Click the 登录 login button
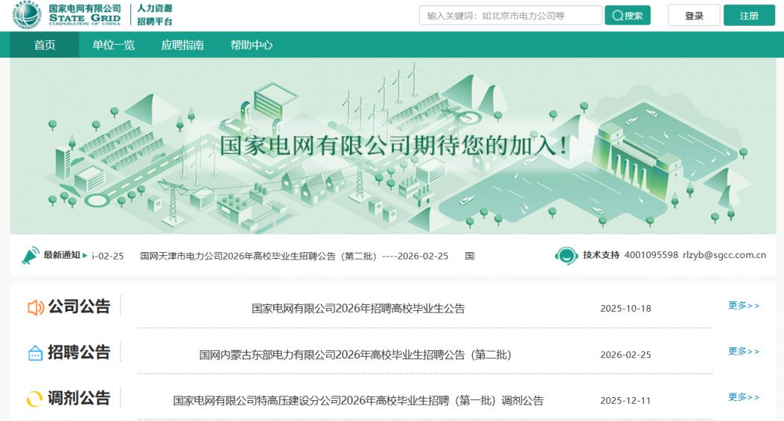 coord(694,16)
